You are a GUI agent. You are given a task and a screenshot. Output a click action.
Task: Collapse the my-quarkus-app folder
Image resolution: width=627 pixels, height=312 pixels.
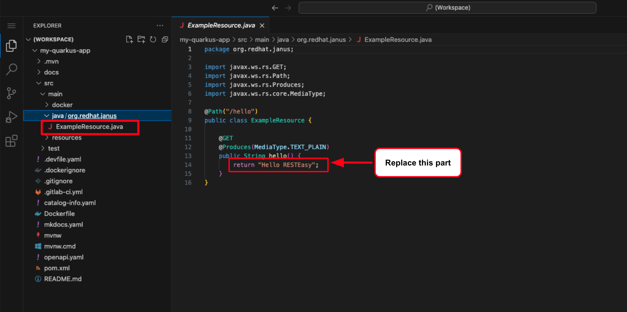pyautogui.click(x=35, y=51)
